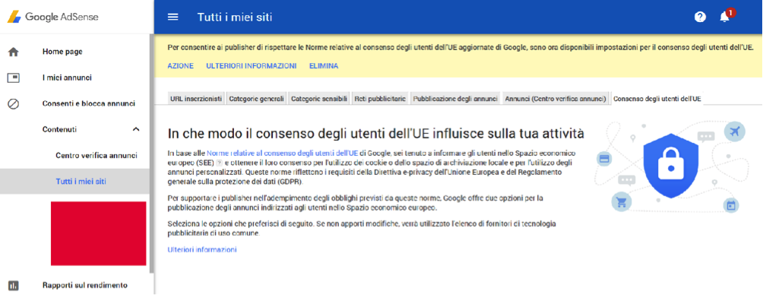Click the Consenti e blocca annunci icon
The width and height of the screenshot is (763, 295).
(x=14, y=103)
